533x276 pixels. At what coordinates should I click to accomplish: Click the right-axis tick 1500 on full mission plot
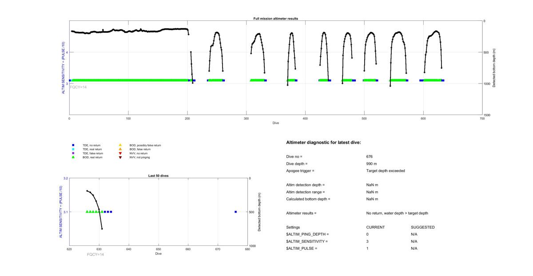point(488,115)
